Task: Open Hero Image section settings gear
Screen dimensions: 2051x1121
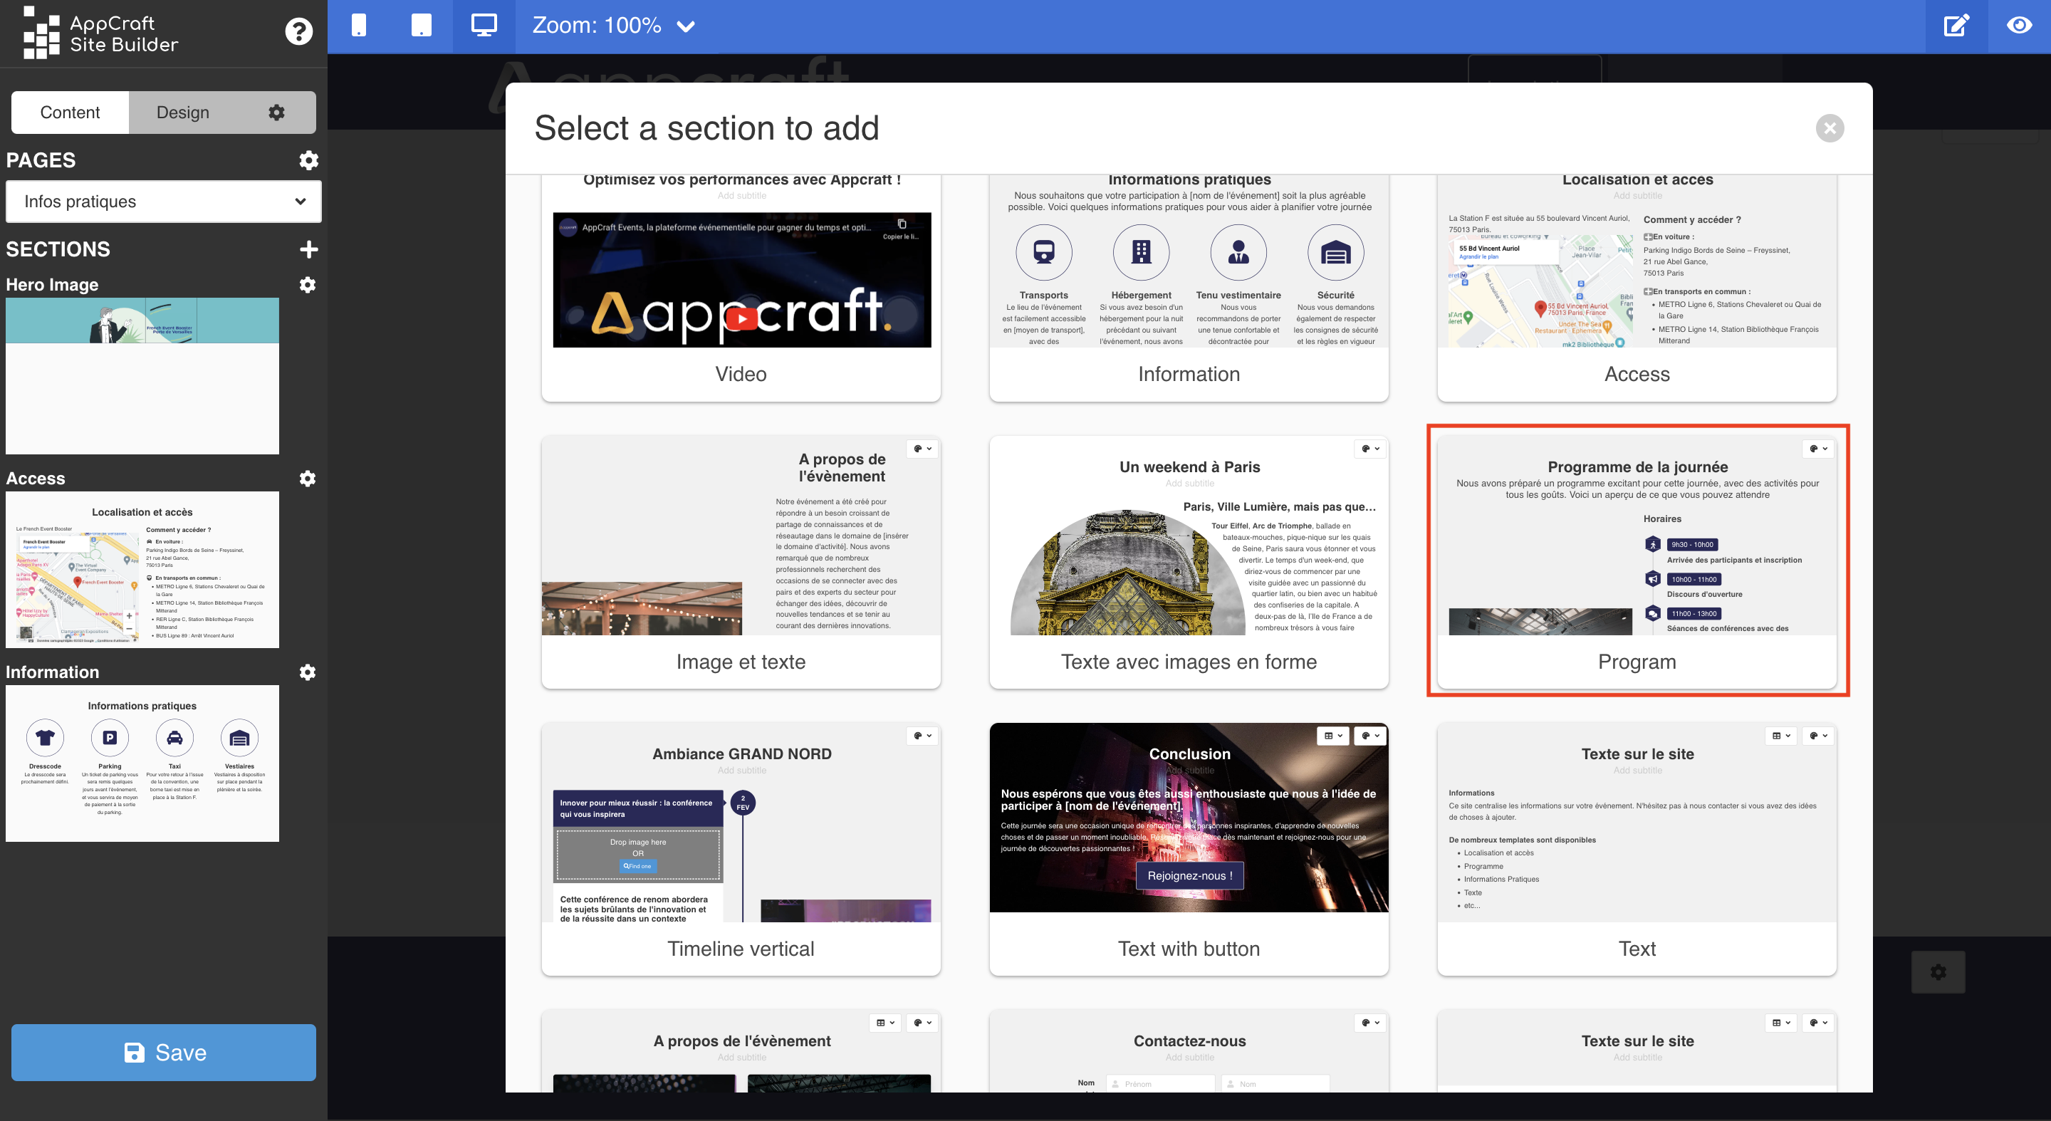Action: (308, 285)
